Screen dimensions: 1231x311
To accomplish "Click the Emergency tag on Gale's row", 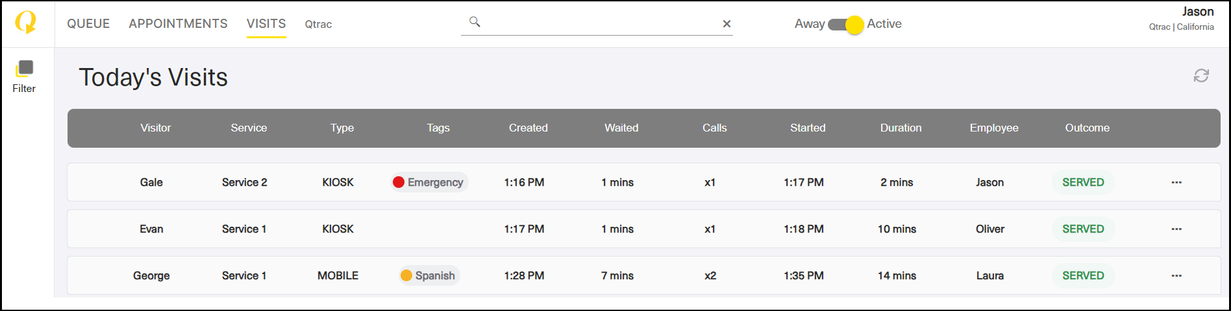I will 429,183.
